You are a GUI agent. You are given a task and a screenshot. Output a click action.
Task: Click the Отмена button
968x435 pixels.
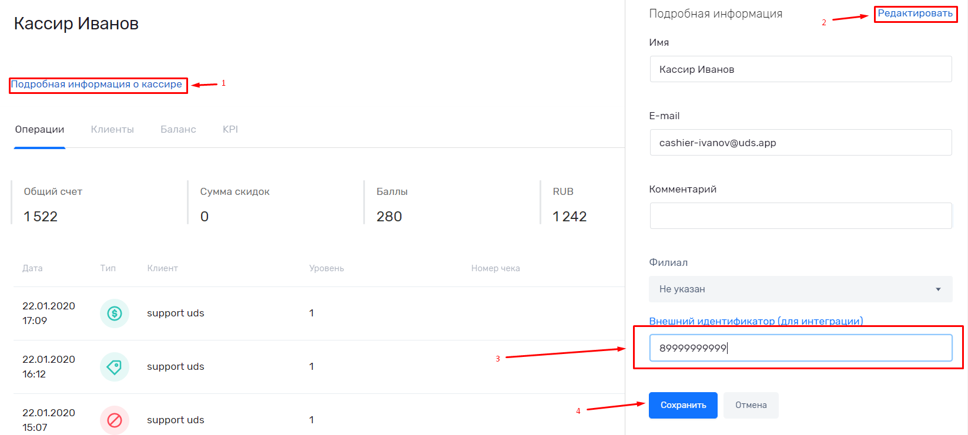tap(751, 405)
